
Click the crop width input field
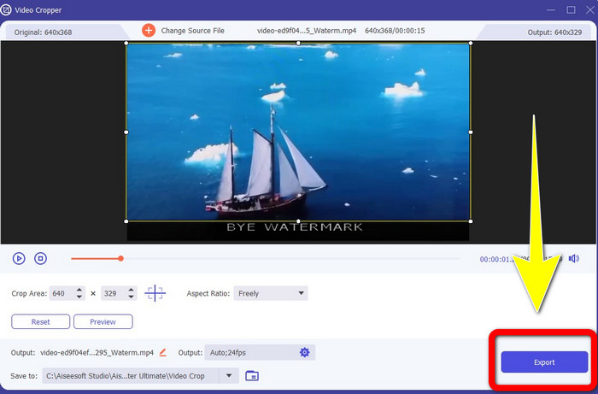[61, 293]
